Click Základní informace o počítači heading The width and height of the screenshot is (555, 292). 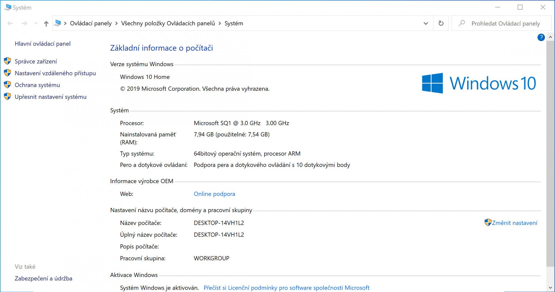162,48
